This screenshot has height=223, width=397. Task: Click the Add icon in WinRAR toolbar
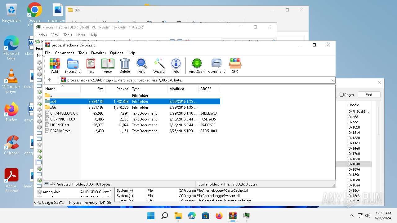pos(55,66)
